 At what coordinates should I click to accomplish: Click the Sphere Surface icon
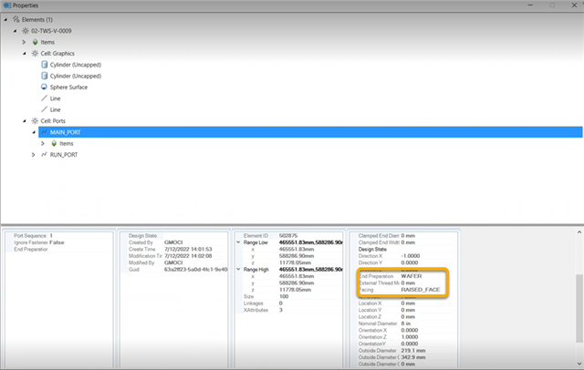click(45, 87)
